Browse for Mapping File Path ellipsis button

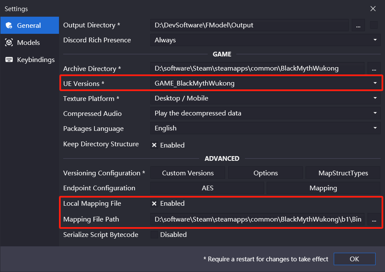374,219
